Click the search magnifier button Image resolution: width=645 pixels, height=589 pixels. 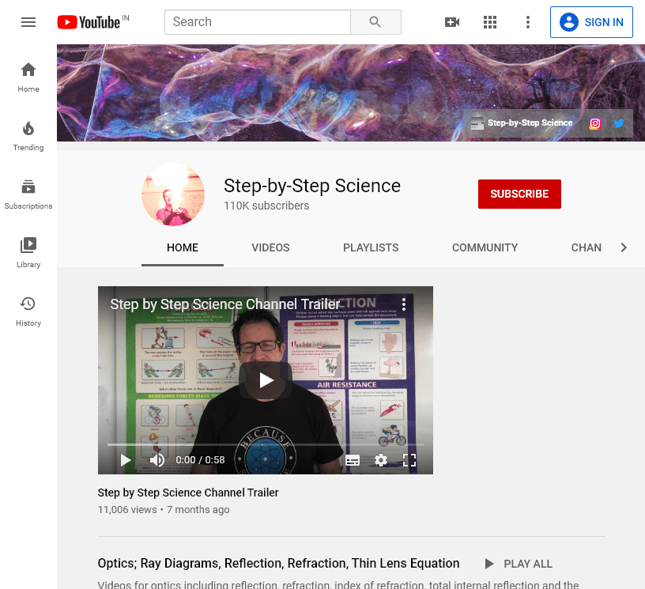click(375, 22)
